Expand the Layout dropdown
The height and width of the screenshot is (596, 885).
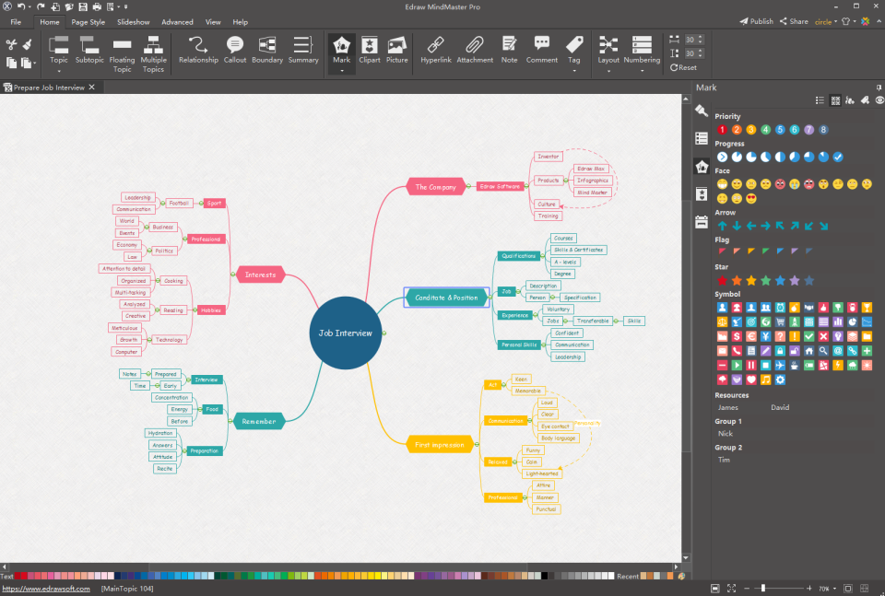point(608,71)
